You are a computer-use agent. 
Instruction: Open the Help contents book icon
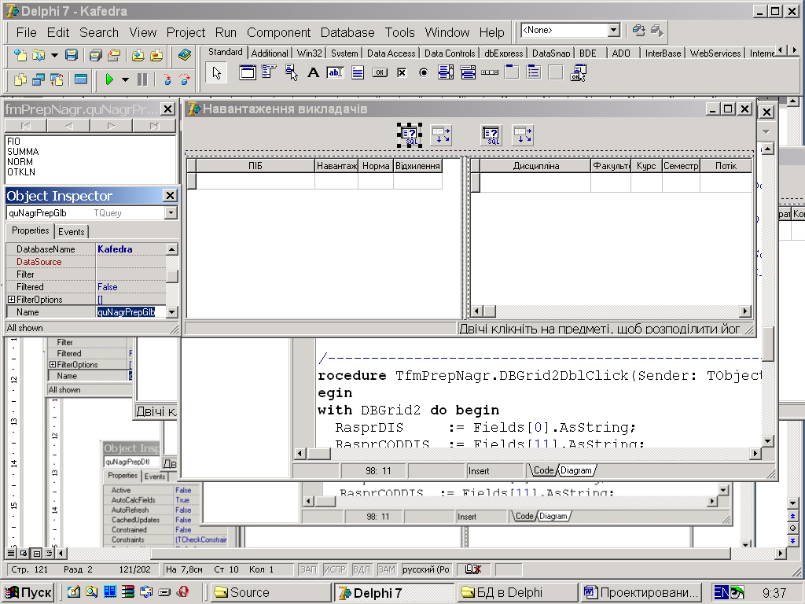point(185,55)
